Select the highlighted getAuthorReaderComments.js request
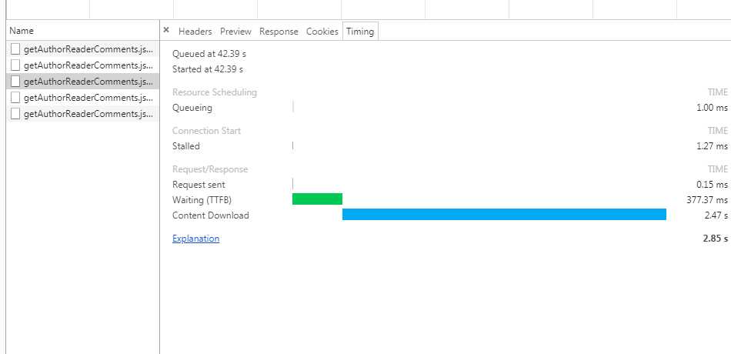This screenshot has width=731, height=354. tap(83, 81)
